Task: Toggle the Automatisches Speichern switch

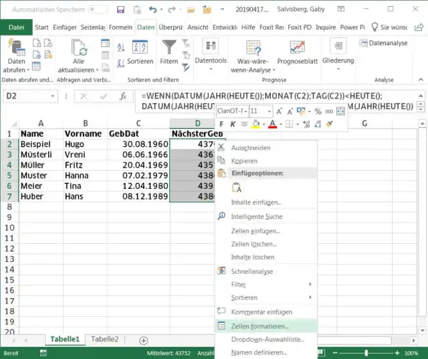Action: click(x=98, y=10)
